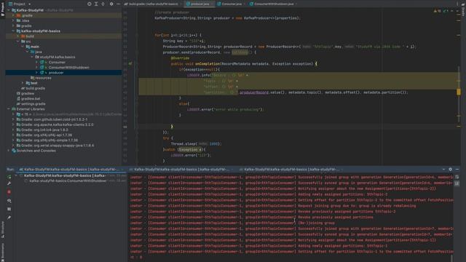The width and height of the screenshot is (466, 262).
Task: Open the Run panel settings gear
Action: [x=450, y=170]
